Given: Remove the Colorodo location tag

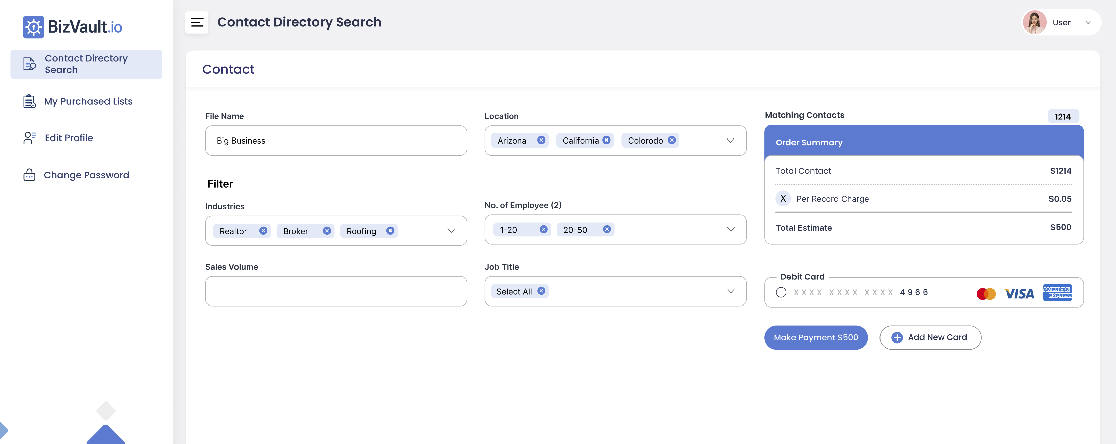Looking at the screenshot, I should [671, 140].
